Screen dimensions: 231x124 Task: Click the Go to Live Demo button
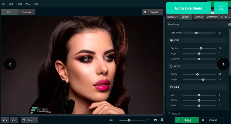click(x=188, y=8)
